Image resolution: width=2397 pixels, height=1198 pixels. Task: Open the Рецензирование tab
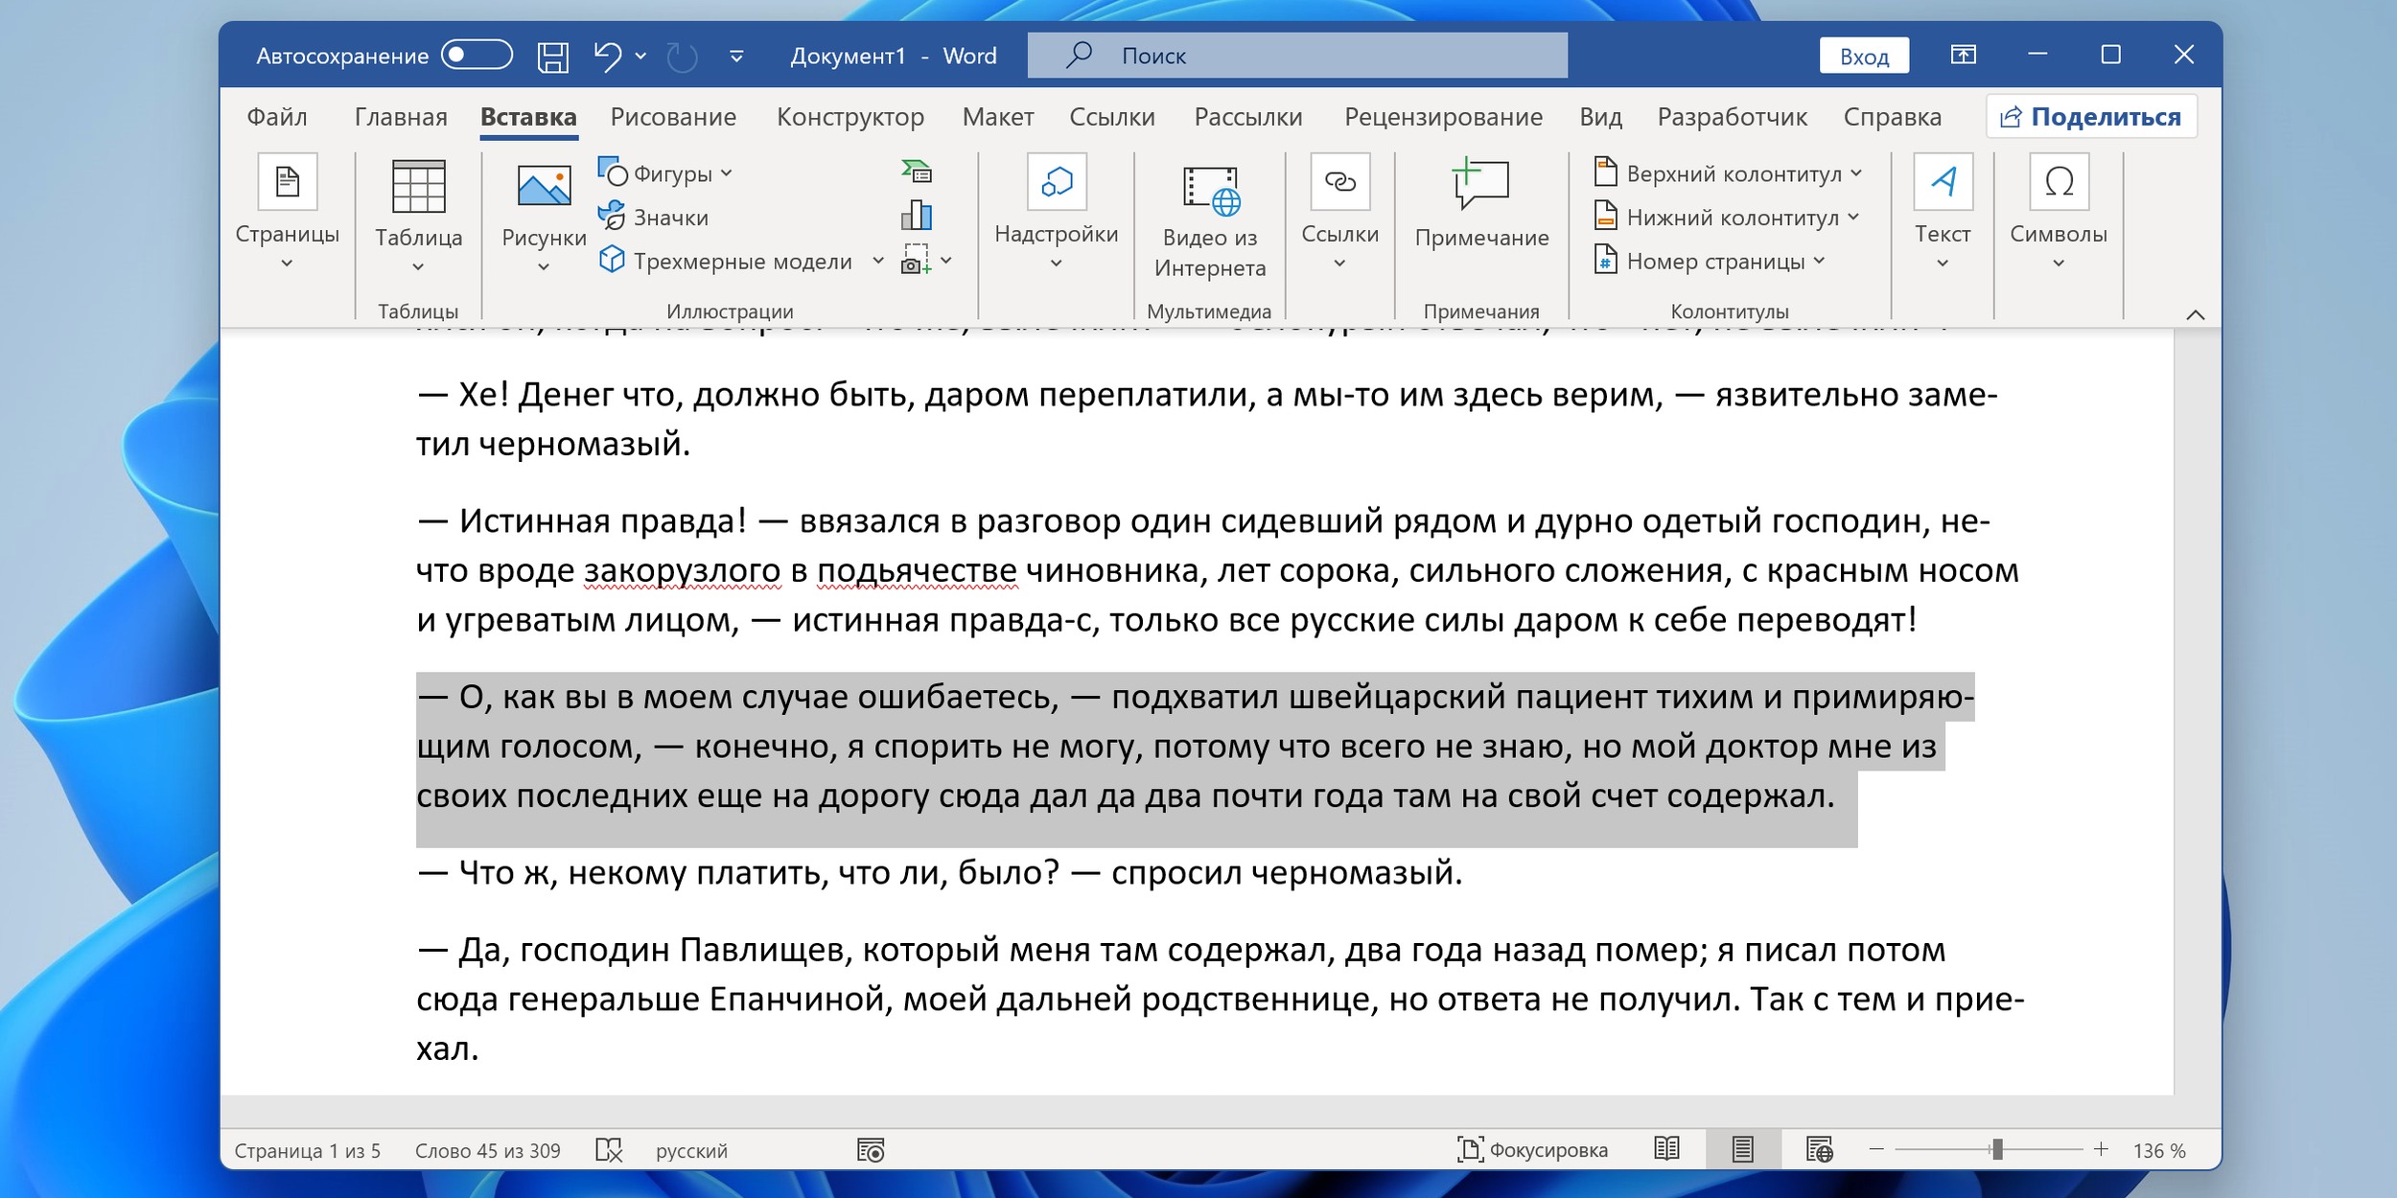[x=1443, y=117]
